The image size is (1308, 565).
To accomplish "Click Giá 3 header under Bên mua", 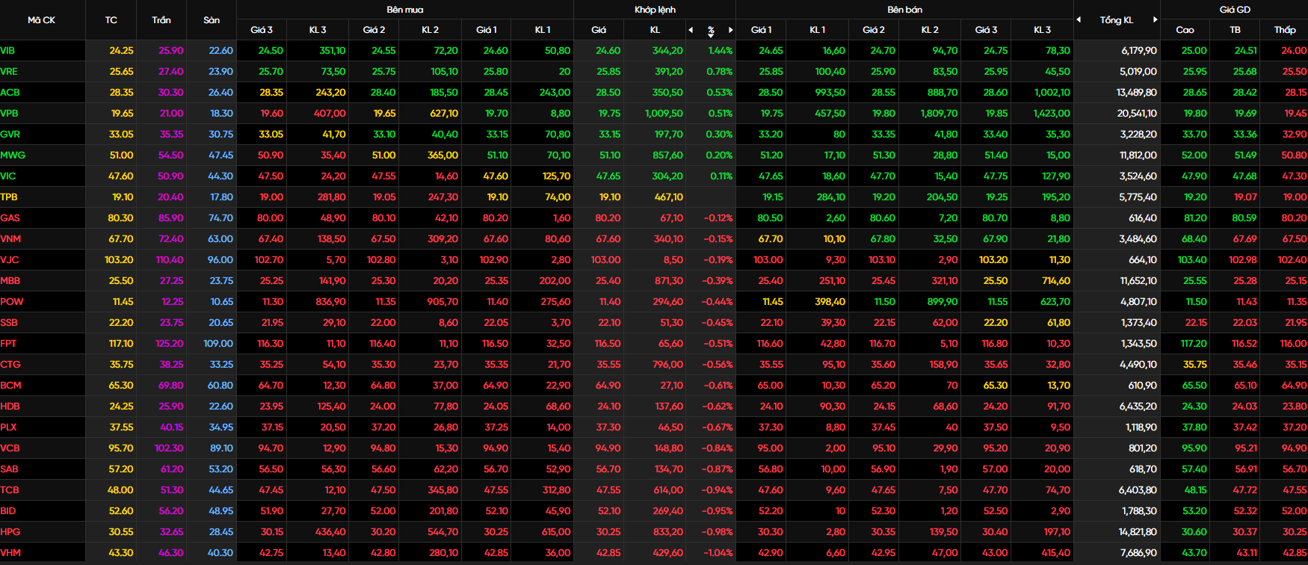I will click(262, 30).
